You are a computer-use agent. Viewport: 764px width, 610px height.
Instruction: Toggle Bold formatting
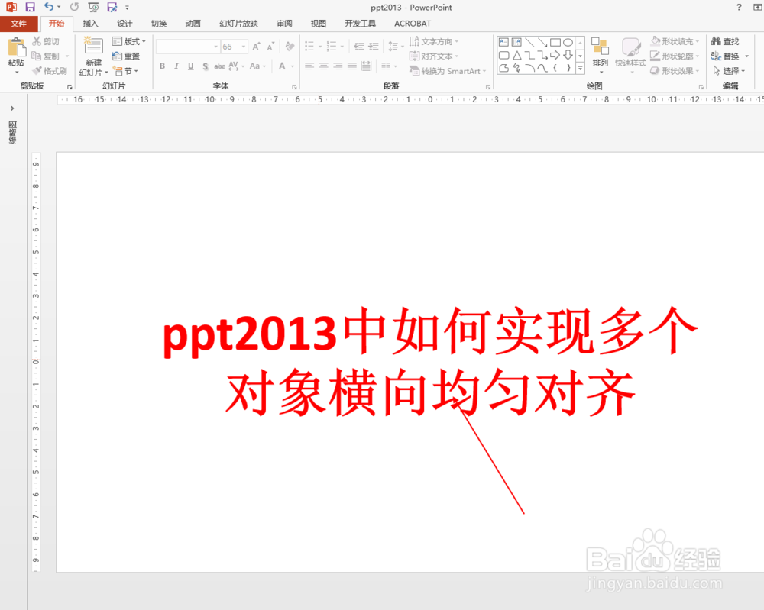coord(162,66)
